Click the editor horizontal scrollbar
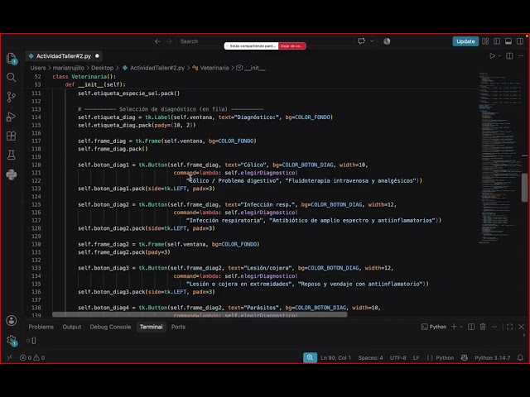 (200, 314)
